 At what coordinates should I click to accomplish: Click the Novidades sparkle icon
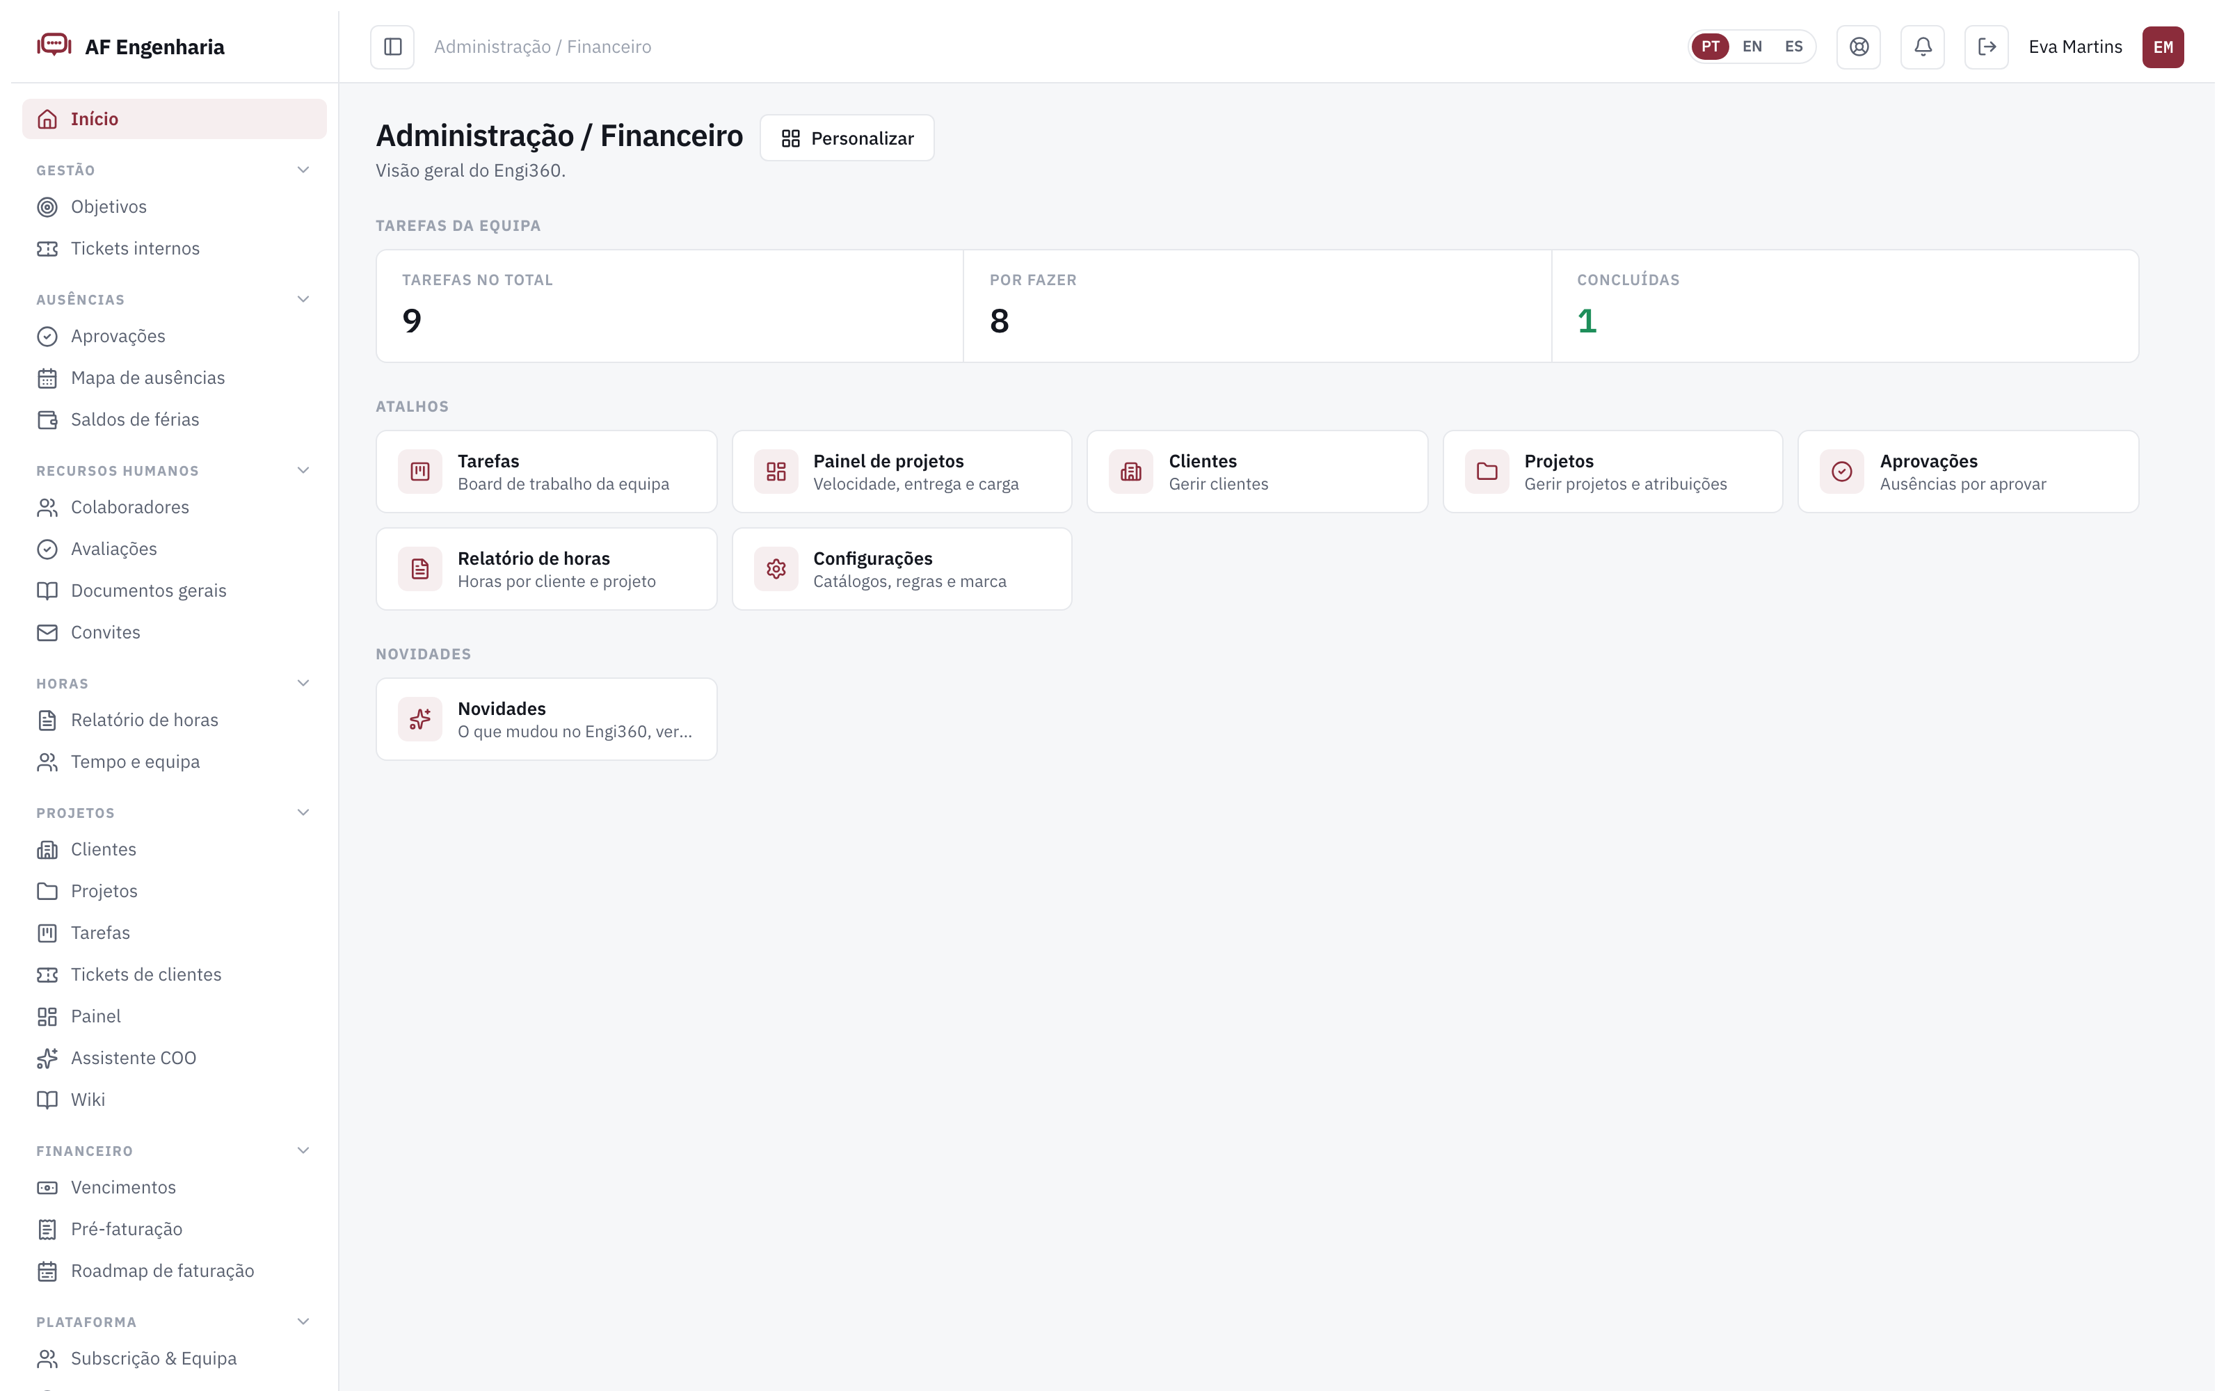(420, 719)
